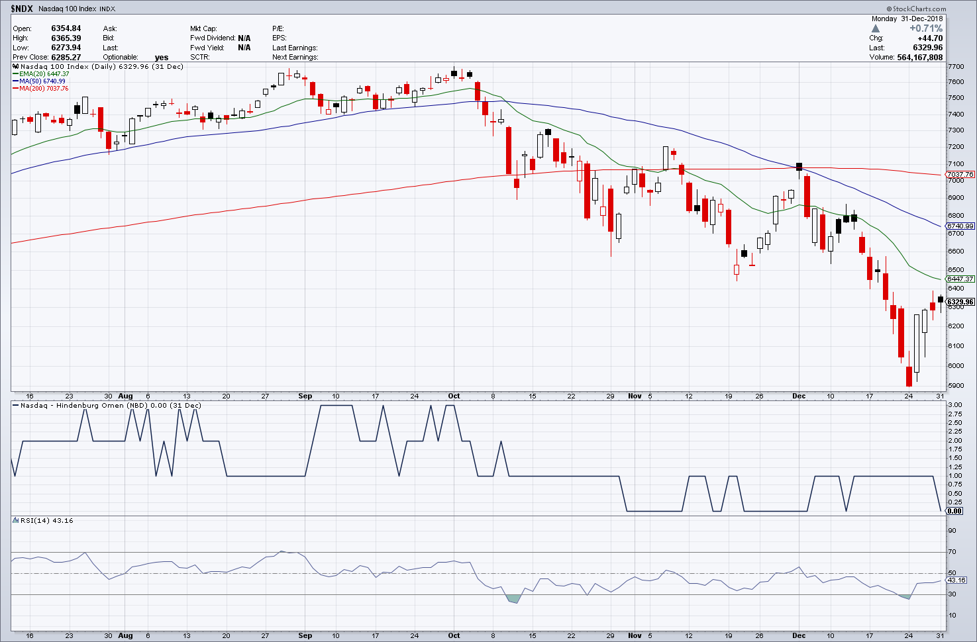Click the 'Nasdaq 100 Index' name in header

[66, 9]
